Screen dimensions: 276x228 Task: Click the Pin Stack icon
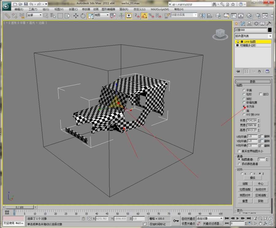coord(238,71)
